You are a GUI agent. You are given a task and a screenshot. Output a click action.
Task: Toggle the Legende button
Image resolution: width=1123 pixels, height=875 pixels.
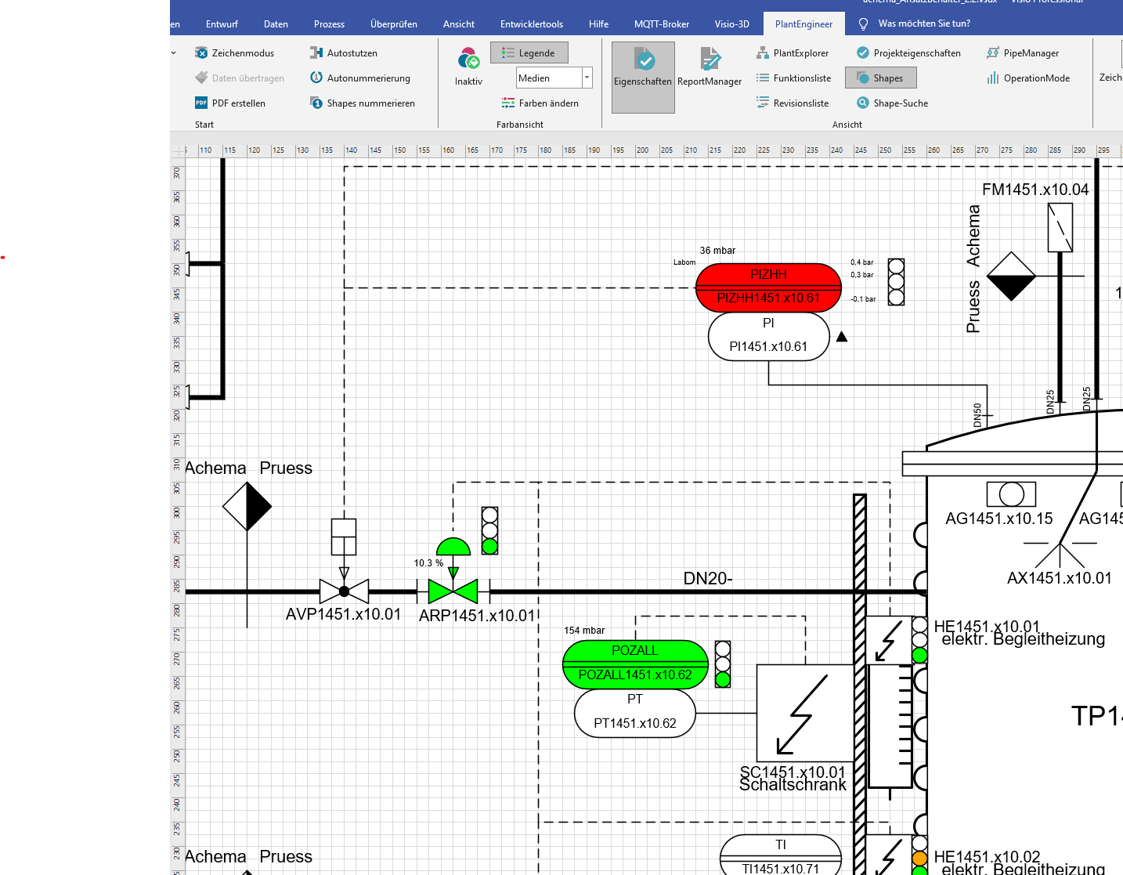pyautogui.click(x=529, y=53)
